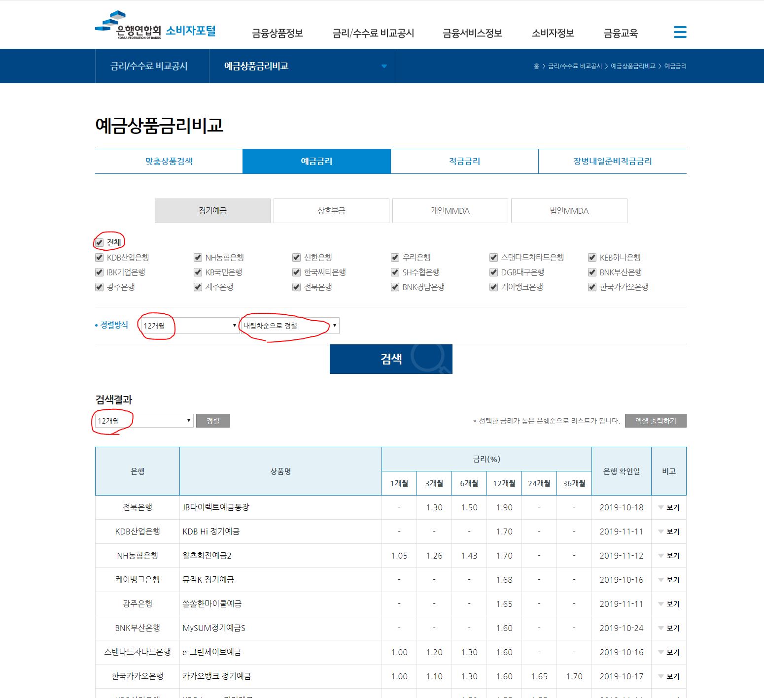Select the 정기예금 product tab
The height and width of the screenshot is (698, 764).
click(212, 211)
